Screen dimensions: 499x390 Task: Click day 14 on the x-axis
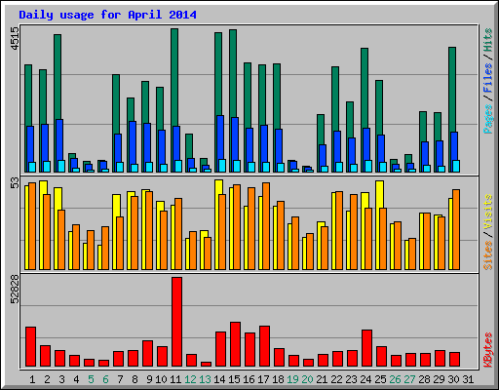coord(219,379)
